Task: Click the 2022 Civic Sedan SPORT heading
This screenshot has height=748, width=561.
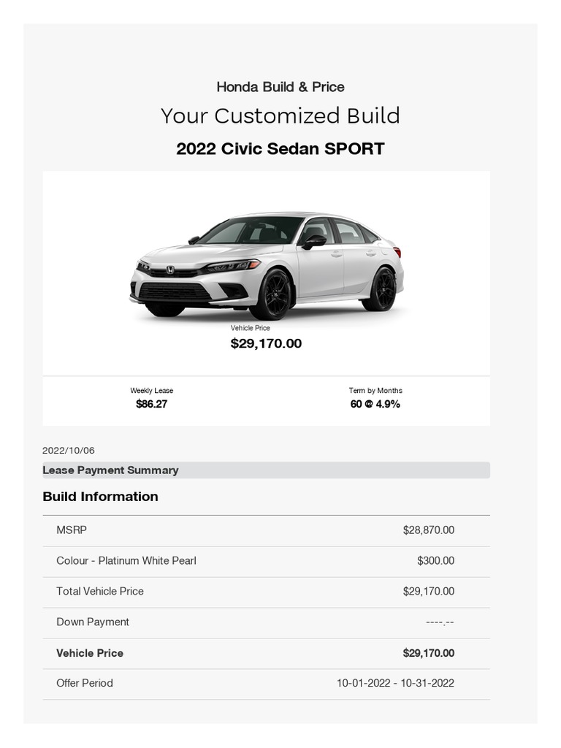Action: [280, 149]
